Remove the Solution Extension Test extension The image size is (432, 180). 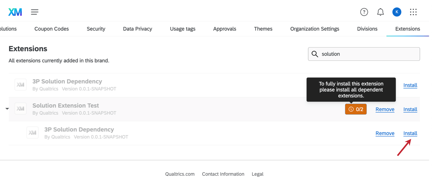[x=385, y=109]
